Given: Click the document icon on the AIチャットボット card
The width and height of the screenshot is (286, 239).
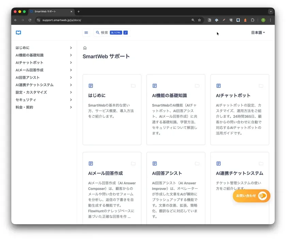Looking at the screenshot, I should pyautogui.click(x=219, y=86).
